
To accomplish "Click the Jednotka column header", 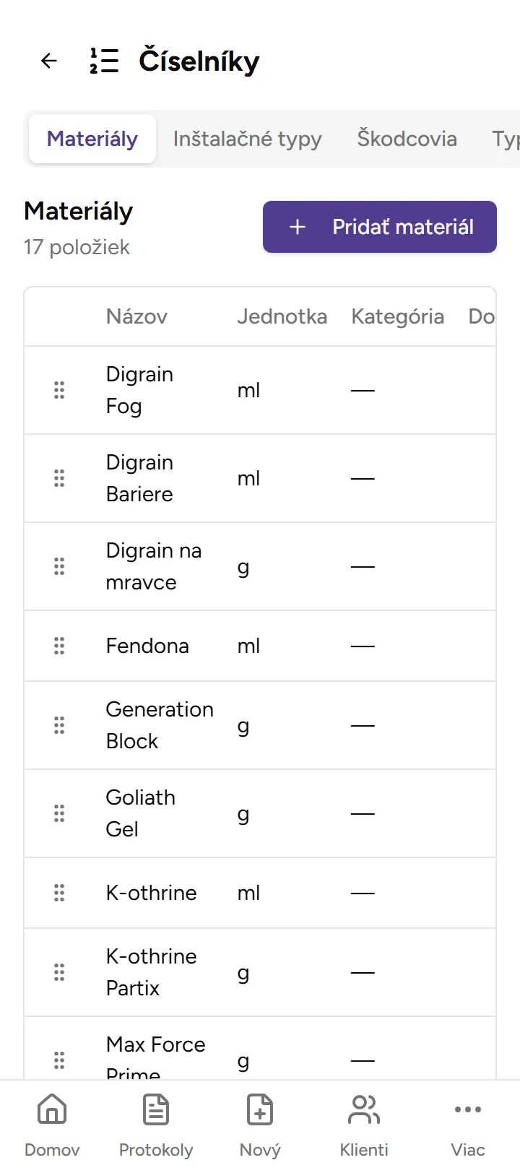I will (x=282, y=316).
